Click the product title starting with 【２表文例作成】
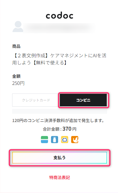 point(59,59)
